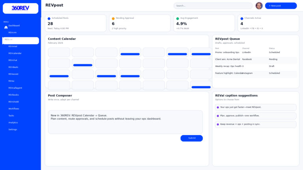
Task: Click inside the Post Composer text area
Action: coord(125,122)
